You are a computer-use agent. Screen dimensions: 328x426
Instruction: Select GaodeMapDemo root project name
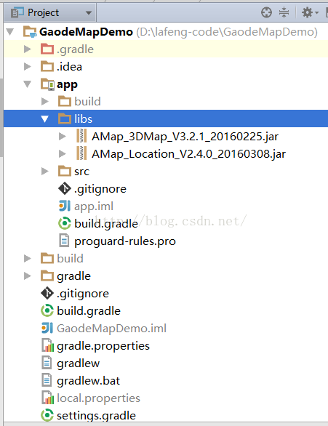point(86,32)
